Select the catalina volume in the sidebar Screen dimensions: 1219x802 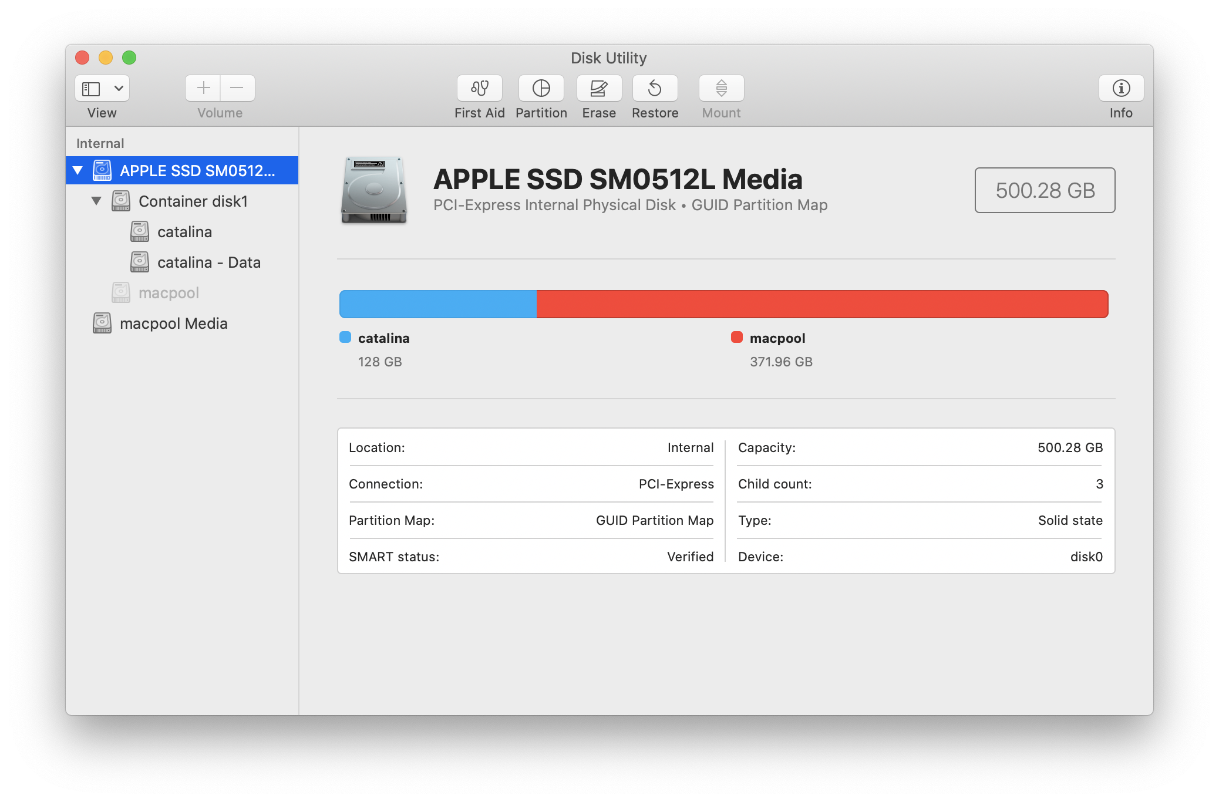[182, 232]
